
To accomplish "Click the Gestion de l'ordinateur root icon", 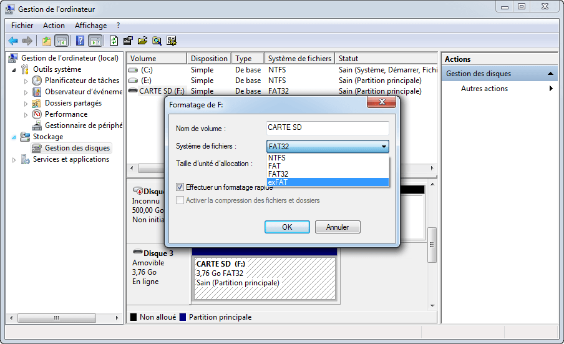I will tap(13, 58).
